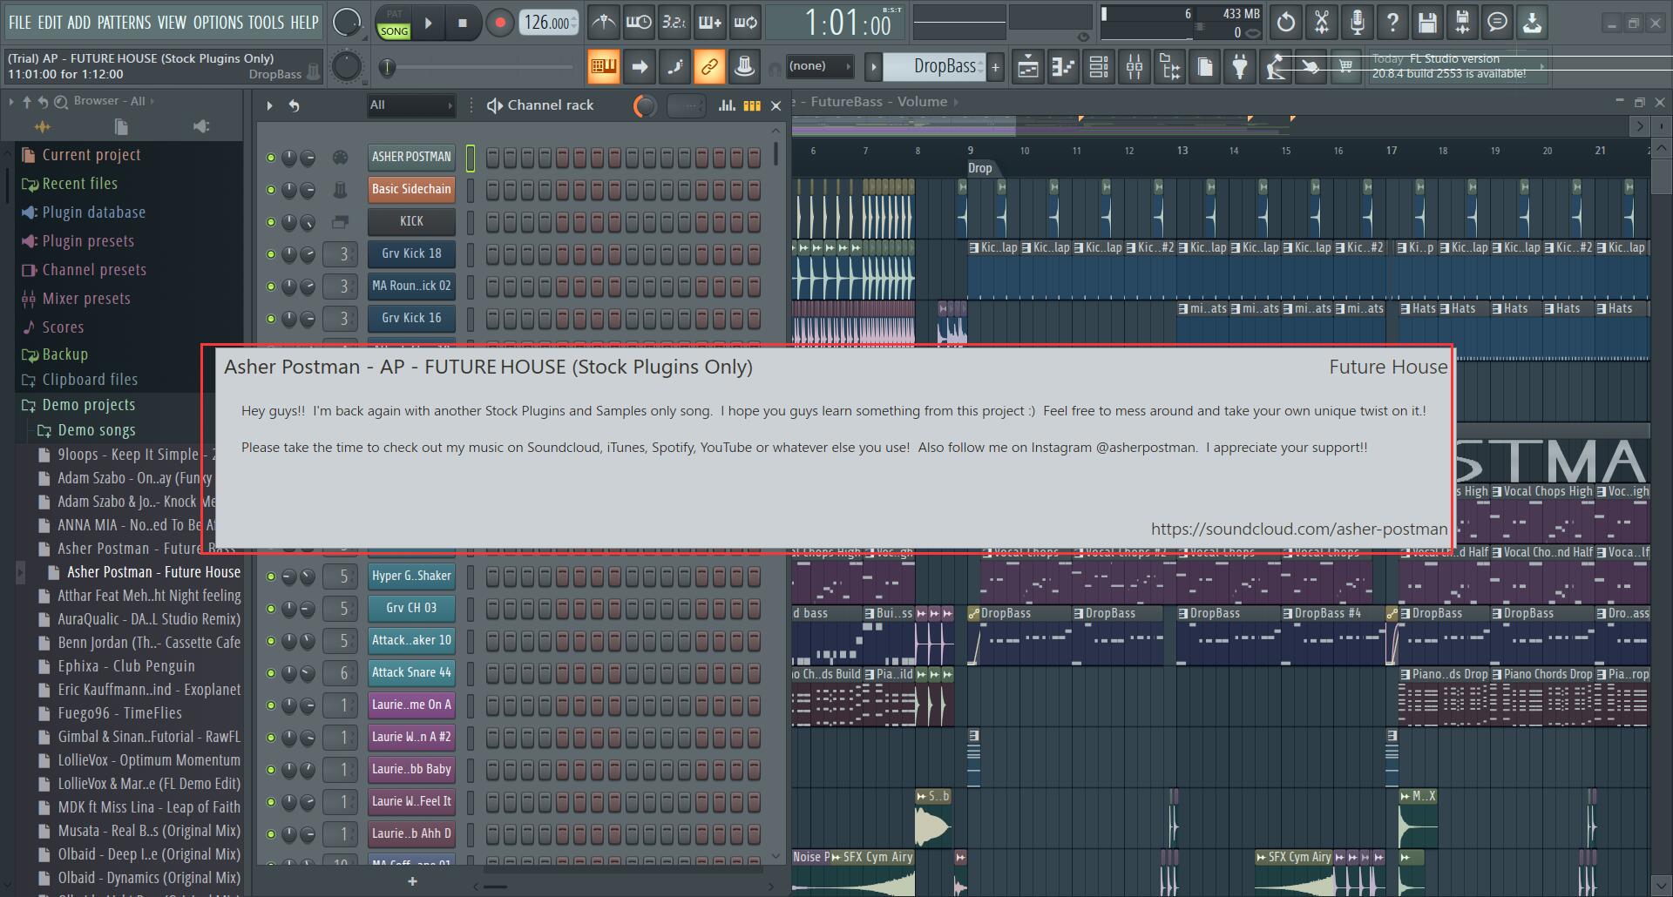Image resolution: width=1673 pixels, height=897 pixels.
Task: Expand Plugin database in browser
Action: (93, 212)
